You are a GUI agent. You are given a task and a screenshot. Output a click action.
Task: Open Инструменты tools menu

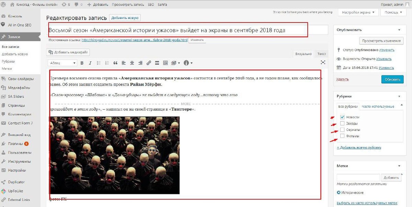coord(19,161)
